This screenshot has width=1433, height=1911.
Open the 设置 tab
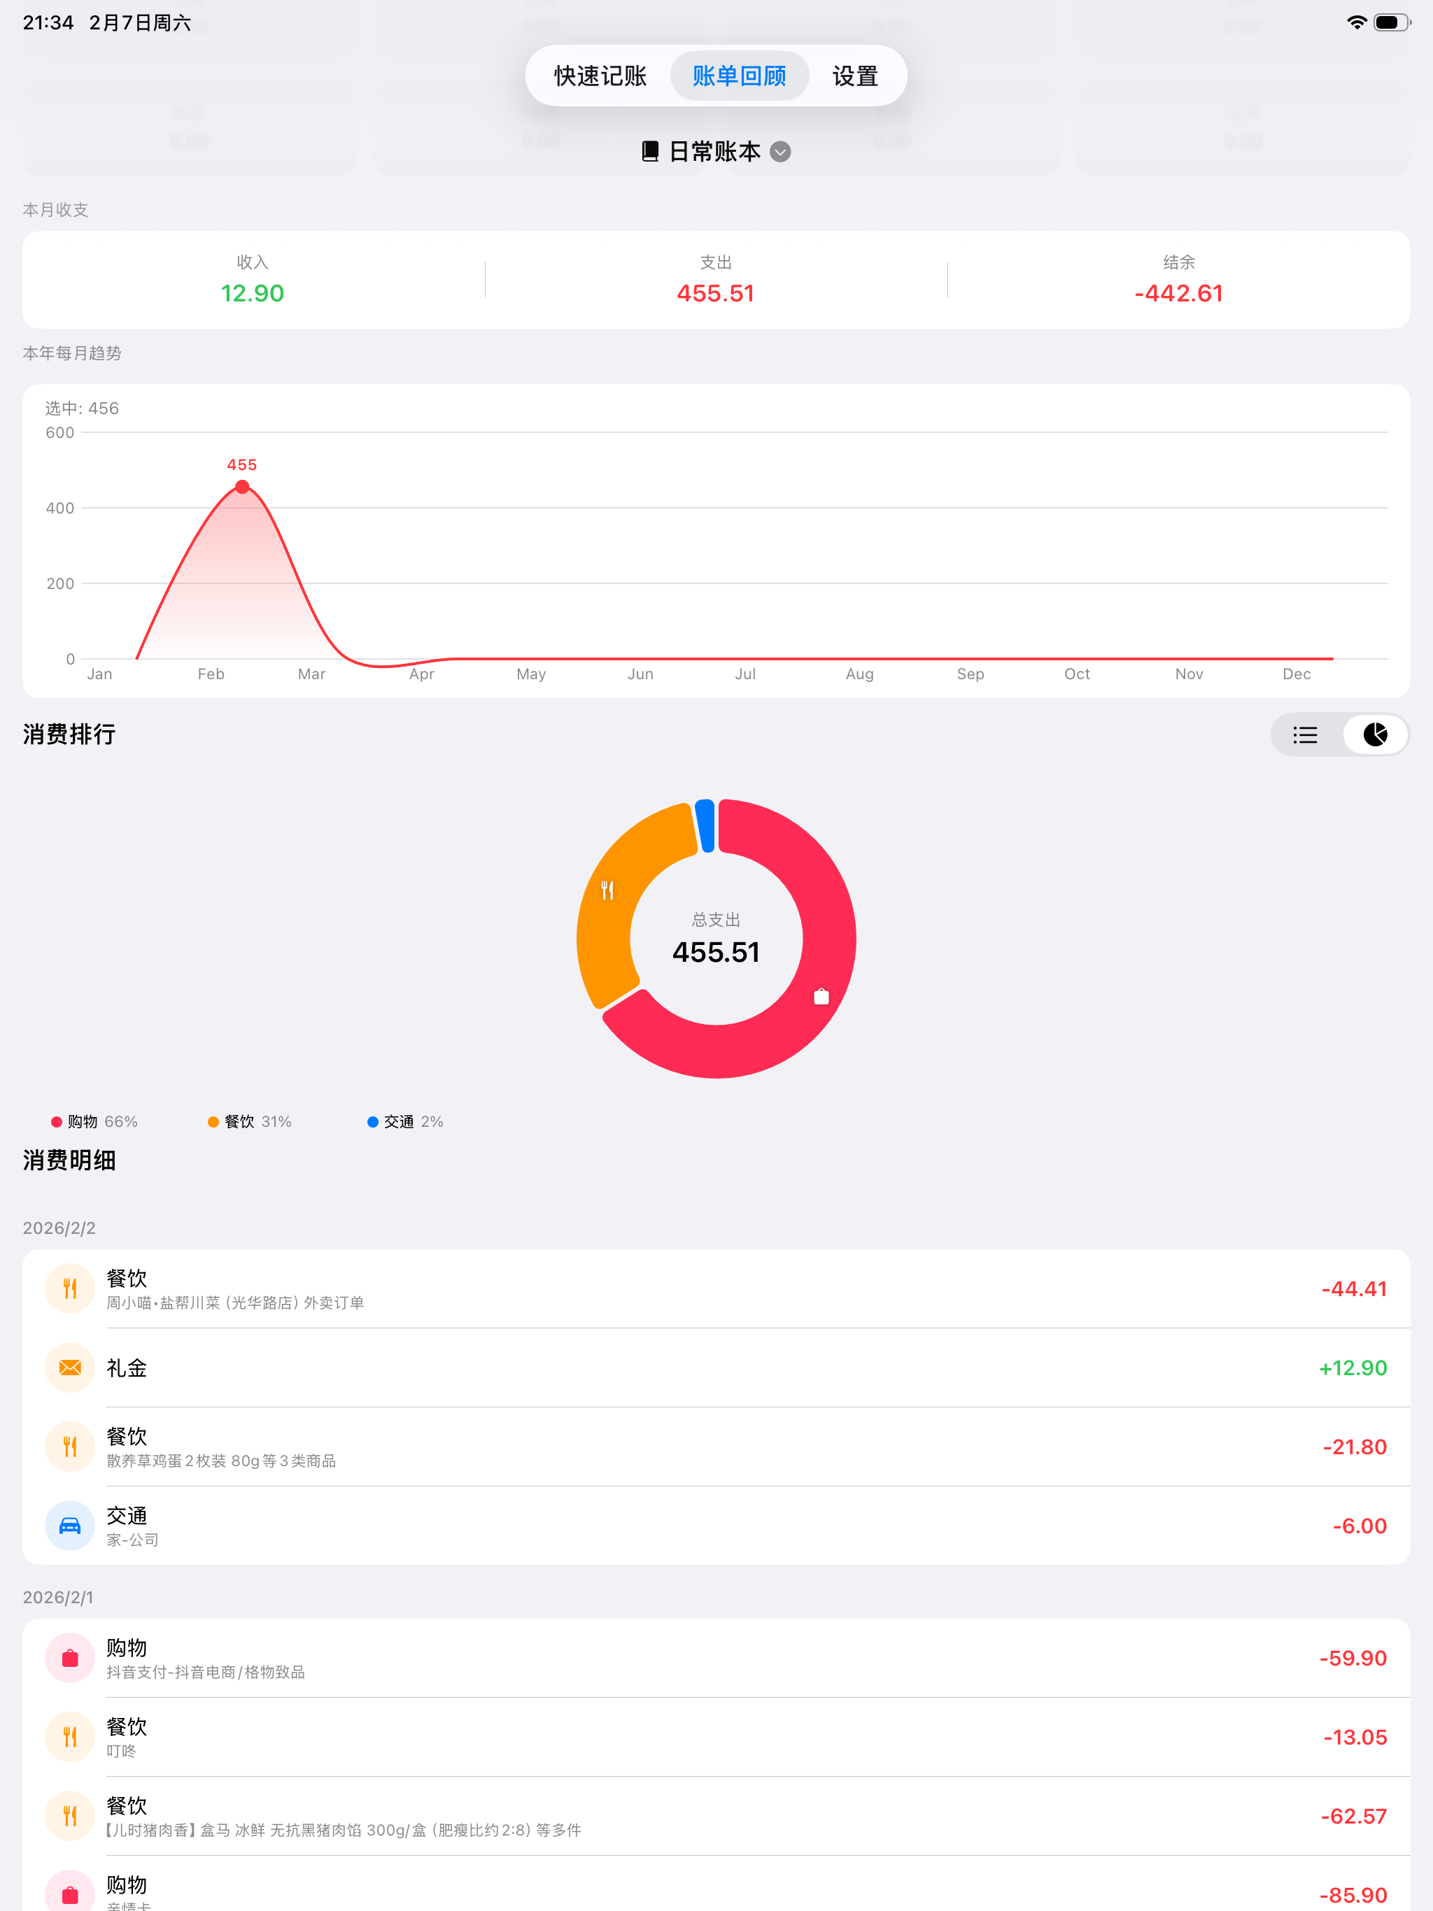(x=855, y=76)
